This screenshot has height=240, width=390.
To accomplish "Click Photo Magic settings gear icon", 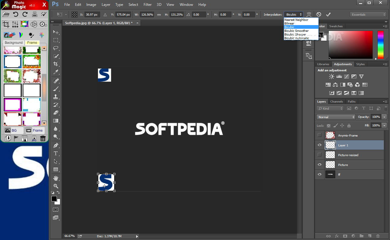I will 43,24.
